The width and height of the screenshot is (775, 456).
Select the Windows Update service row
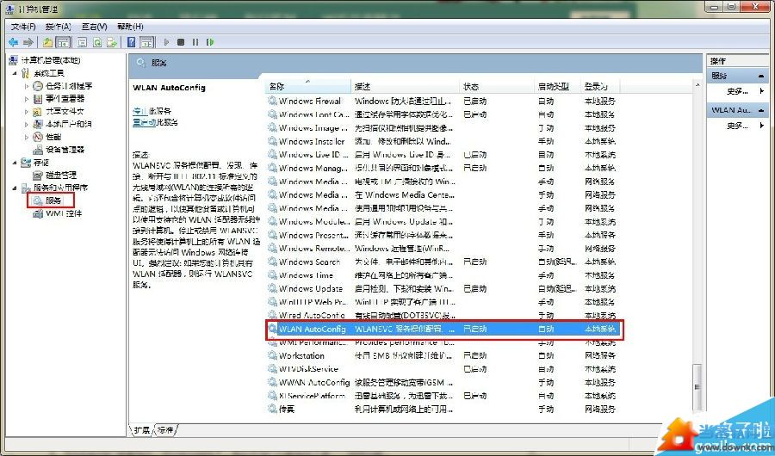(x=443, y=288)
